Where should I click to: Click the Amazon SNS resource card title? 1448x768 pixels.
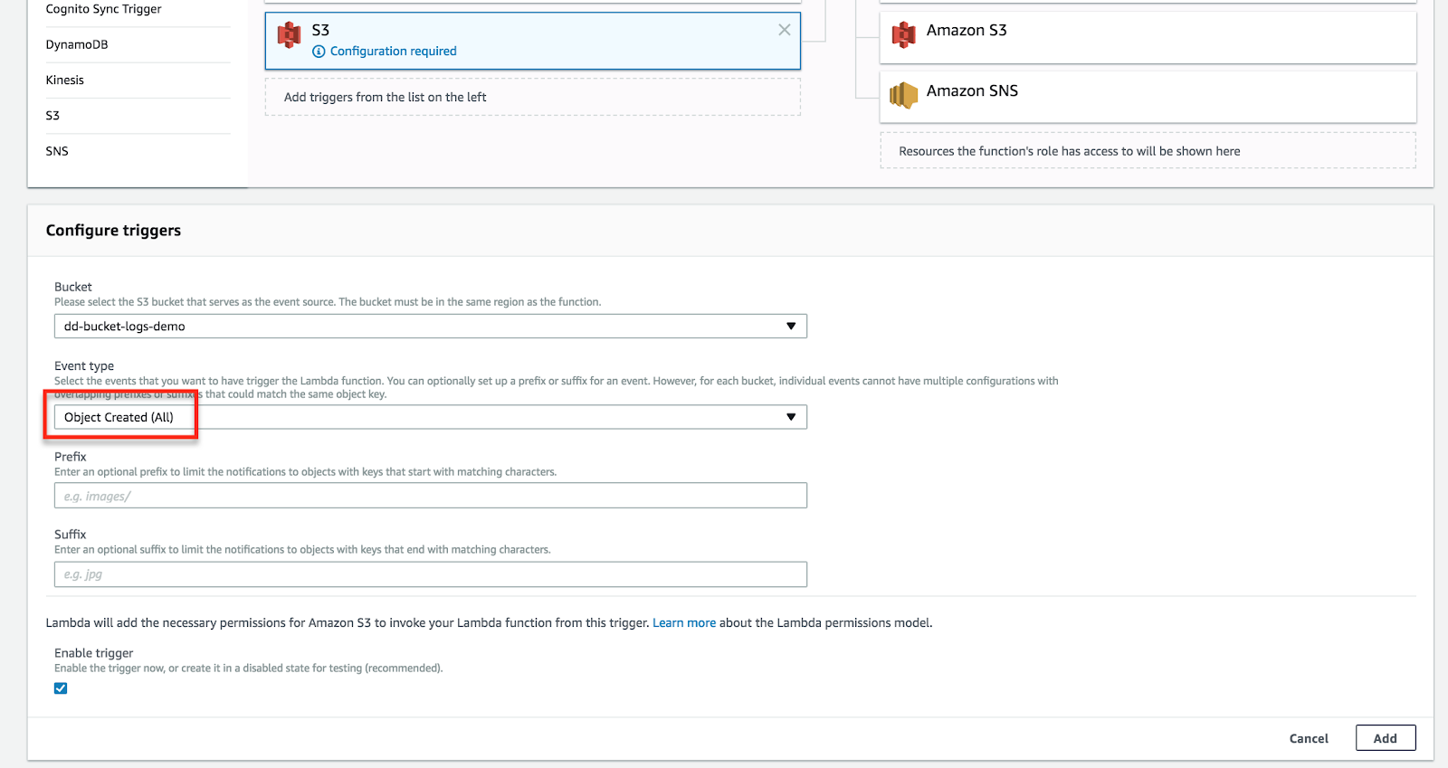(972, 90)
